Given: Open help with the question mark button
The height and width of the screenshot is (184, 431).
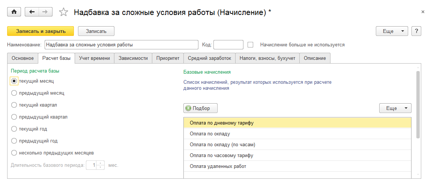Looking at the screenshot, I should tap(416, 31).
